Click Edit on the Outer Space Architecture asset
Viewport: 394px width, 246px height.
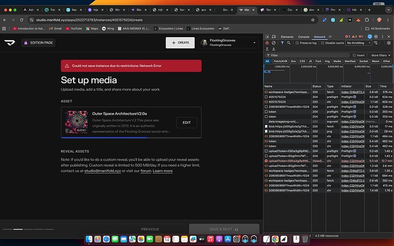click(187, 123)
